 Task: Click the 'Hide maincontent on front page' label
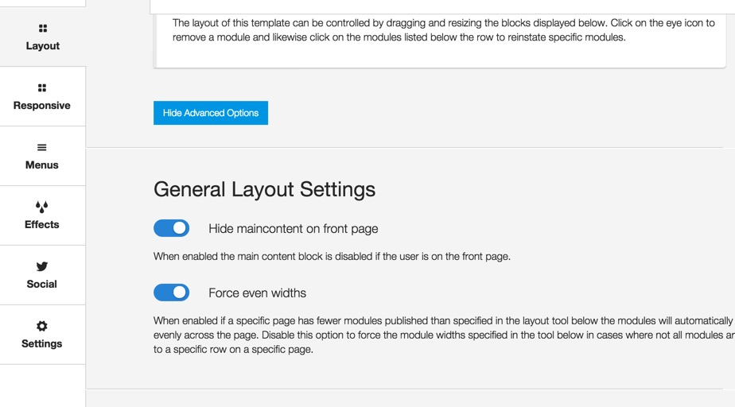[x=293, y=229]
